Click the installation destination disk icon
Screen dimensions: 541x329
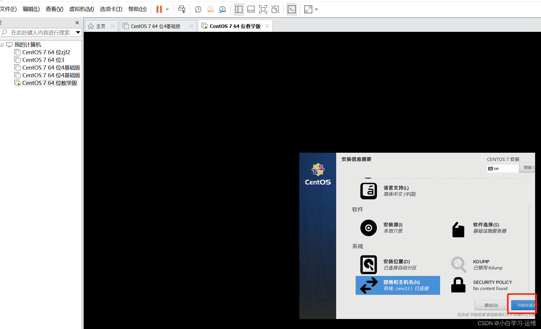pos(368,265)
